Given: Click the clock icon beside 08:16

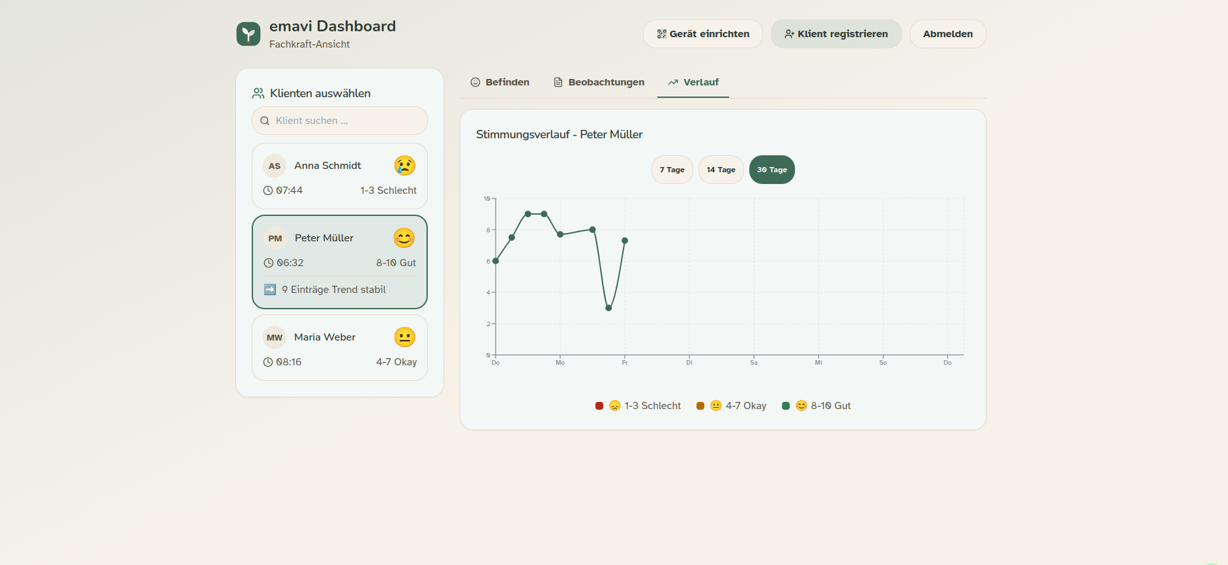Looking at the screenshot, I should tap(268, 362).
